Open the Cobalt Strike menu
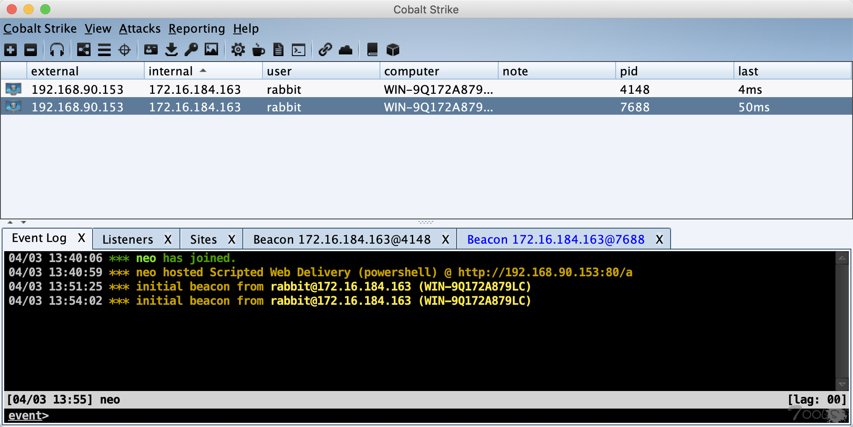 40,28
